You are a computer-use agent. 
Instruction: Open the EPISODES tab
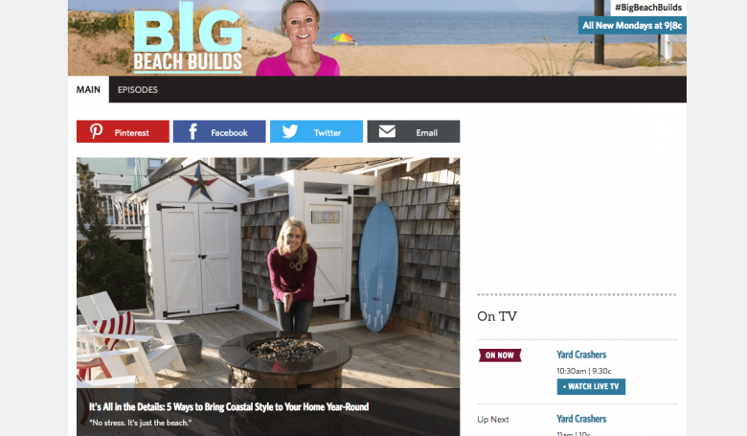138,89
